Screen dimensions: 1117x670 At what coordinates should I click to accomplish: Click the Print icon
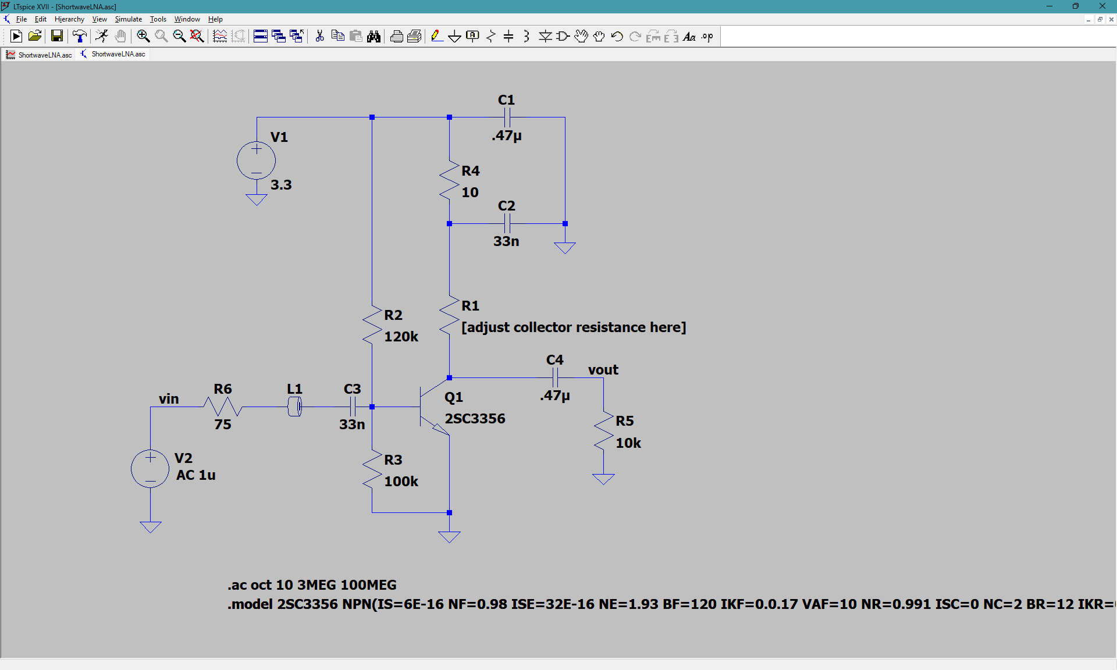(x=397, y=37)
